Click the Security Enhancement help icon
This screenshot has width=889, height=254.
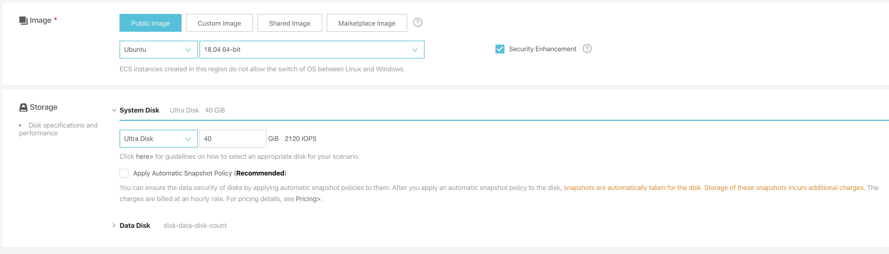point(587,49)
